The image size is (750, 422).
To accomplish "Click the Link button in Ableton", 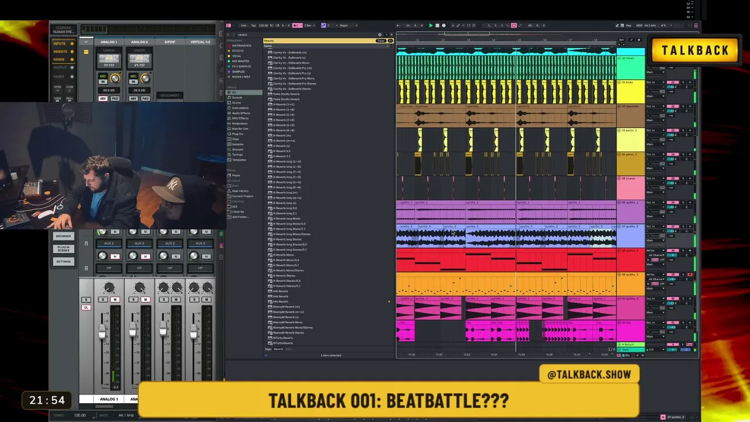I will point(244,26).
